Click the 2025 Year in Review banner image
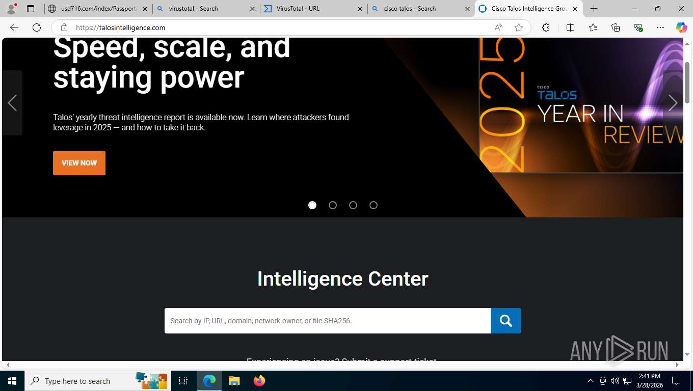Screen dimensions: 693x391 tap(581, 105)
